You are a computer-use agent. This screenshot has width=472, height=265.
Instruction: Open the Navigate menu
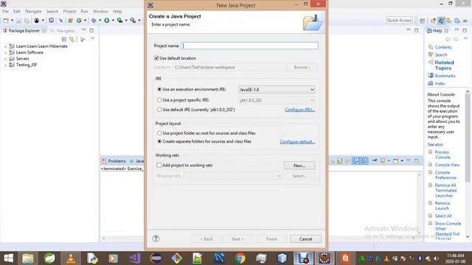[33, 12]
